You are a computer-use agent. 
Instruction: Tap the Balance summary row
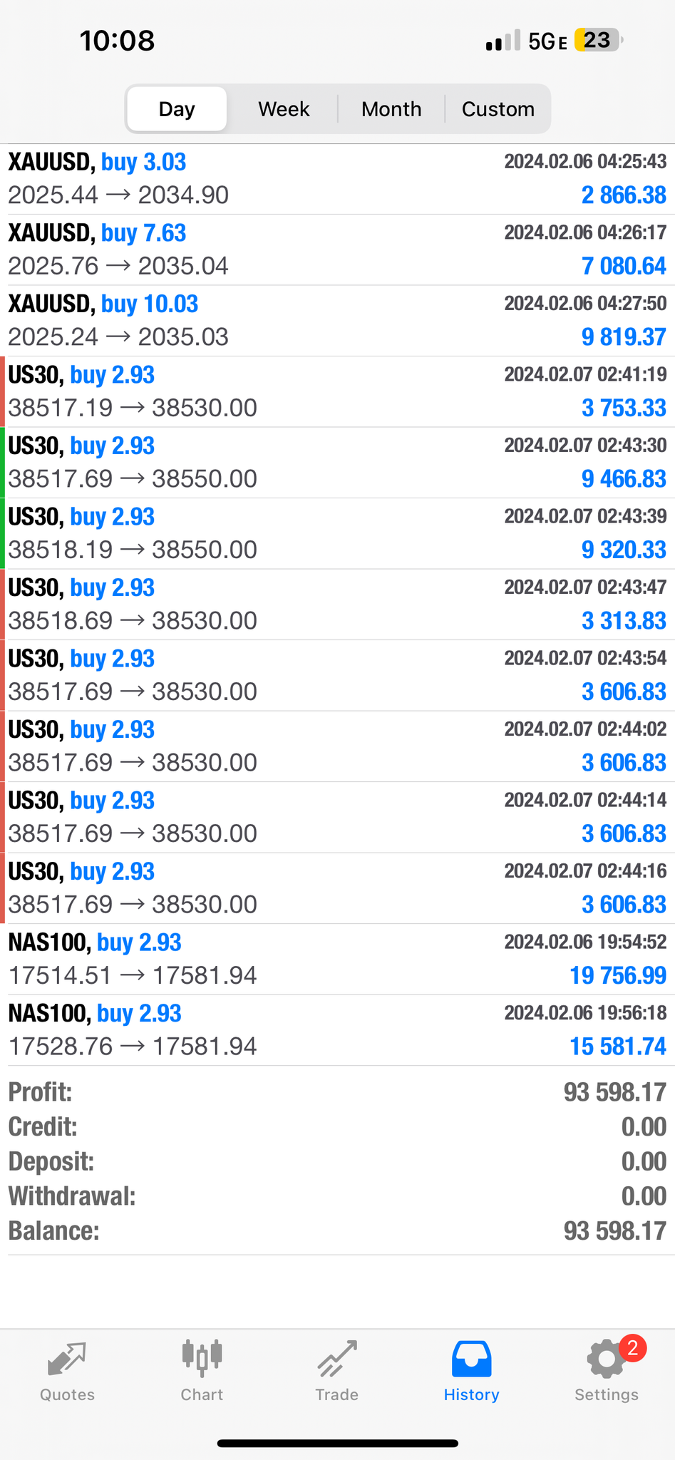(x=337, y=1231)
